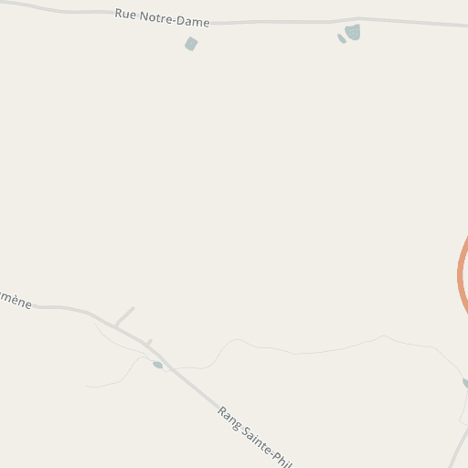Click the partial pond where stream ends

click(465, 383)
